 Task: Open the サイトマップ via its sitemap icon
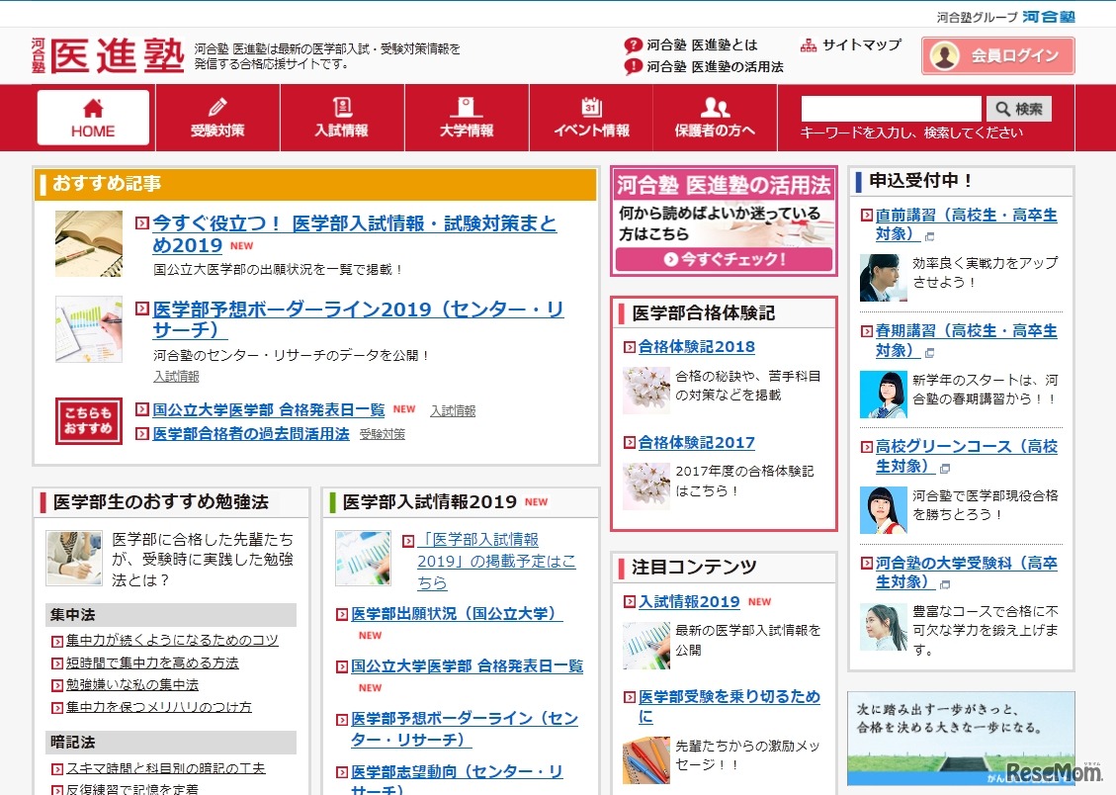pyautogui.click(x=809, y=44)
